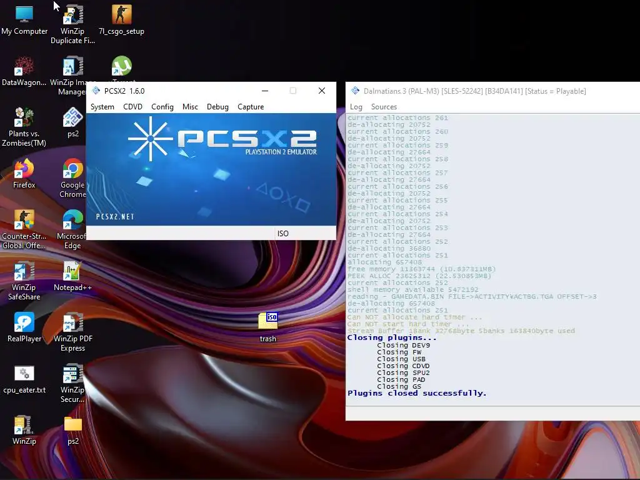Open the Capture menu in PCSX2
Image resolution: width=640 pixels, height=480 pixels.
pos(251,107)
